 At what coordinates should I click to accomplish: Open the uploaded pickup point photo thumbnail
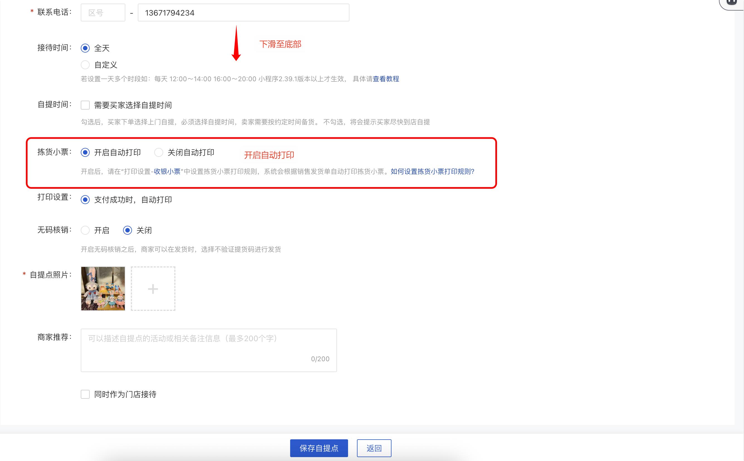pyautogui.click(x=103, y=289)
